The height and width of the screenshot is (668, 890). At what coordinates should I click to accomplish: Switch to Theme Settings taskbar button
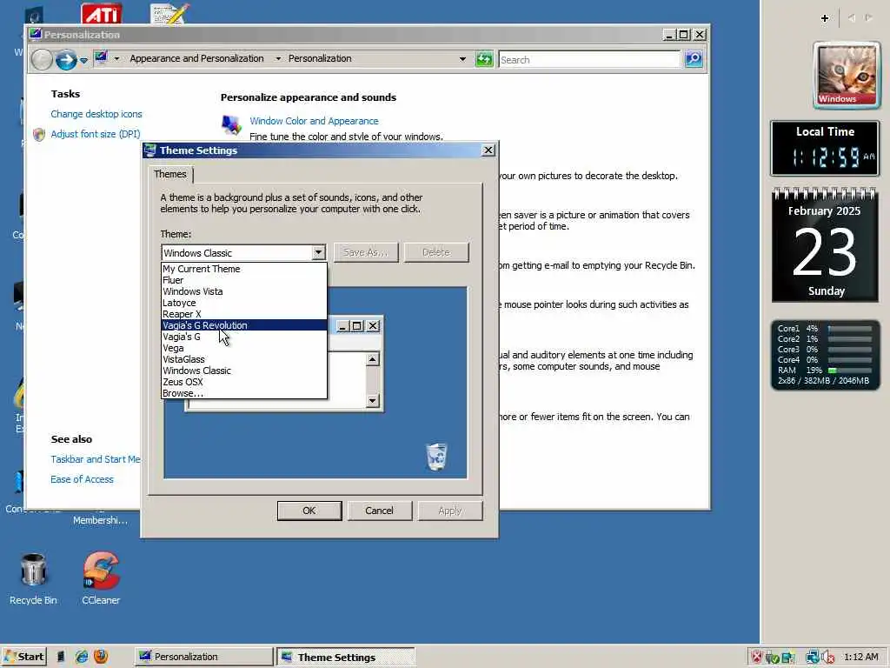point(345,657)
